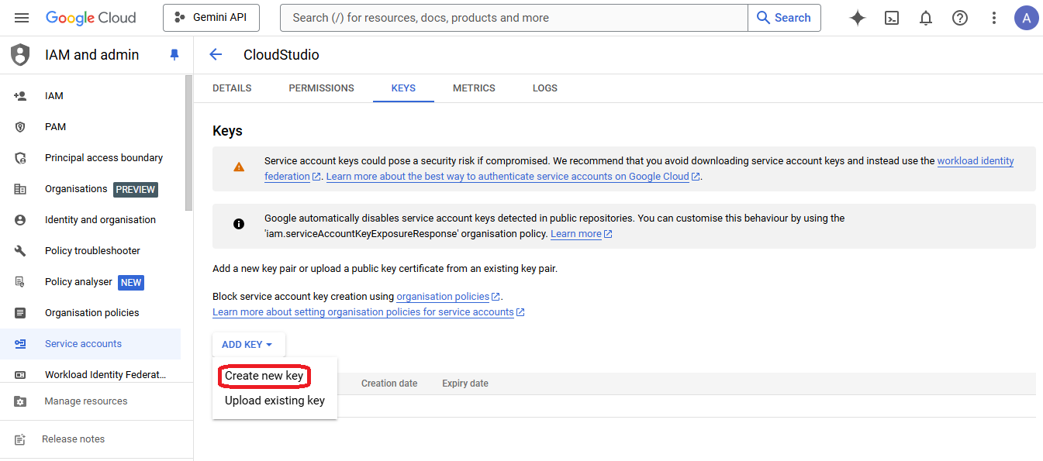Viewport: 1043px width, 461px height.
Task: Open Policy troubleshooter in the sidebar
Action: tap(92, 251)
